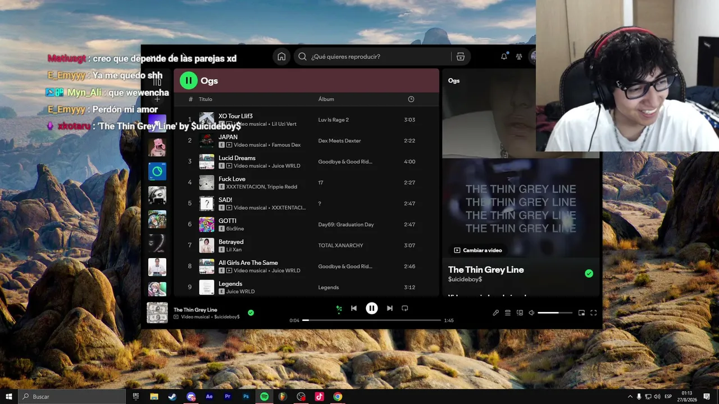Click The Thin Grey Line title in right panel
719x404 pixels.
click(486, 270)
